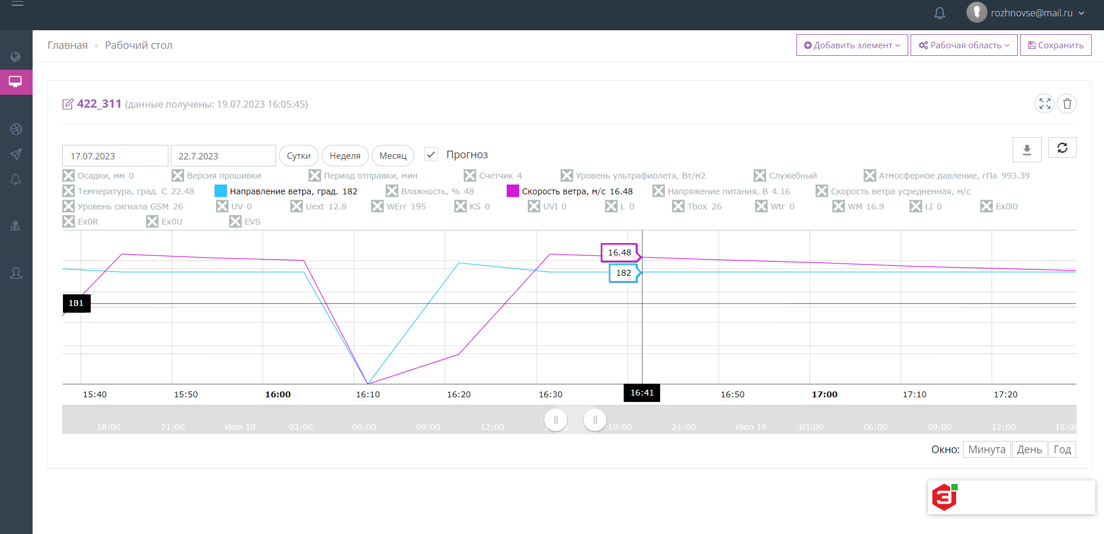Open the Добавить элемент dropdown
The height and width of the screenshot is (534, 1104).
[852, 45]
